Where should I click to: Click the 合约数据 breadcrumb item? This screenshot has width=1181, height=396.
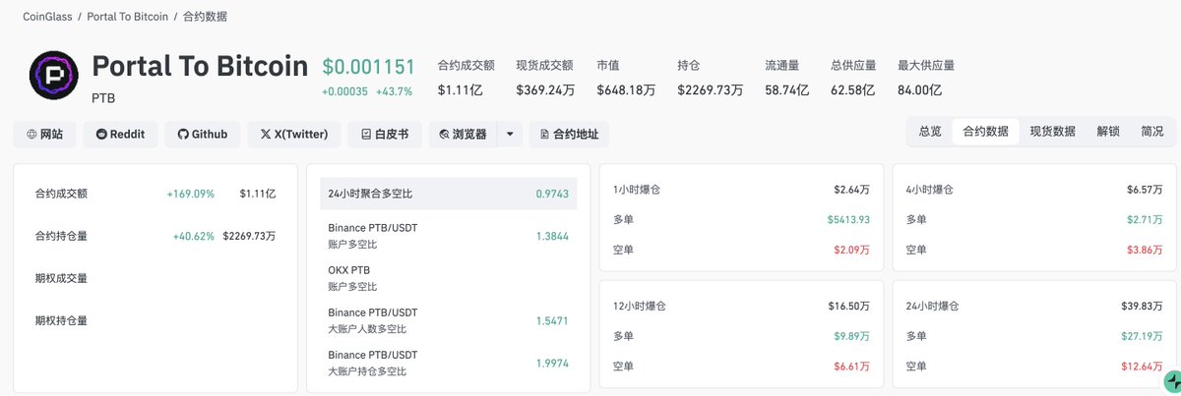[206, 17]
